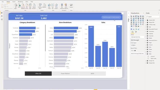Open Power BI datasets source
The image size is (160, 90).
click(23, 6)
